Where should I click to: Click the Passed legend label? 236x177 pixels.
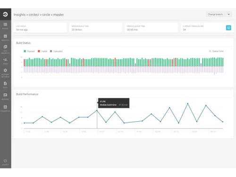[31, 51]
